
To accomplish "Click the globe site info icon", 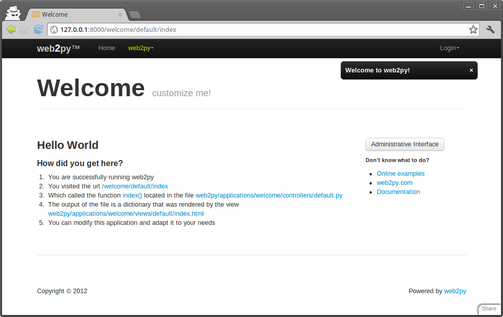I will [54, 29].
